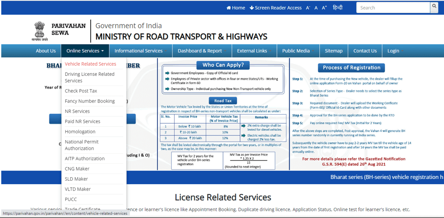
Task: Expand the External Links dropdown
Action: (x=254, y=51)
